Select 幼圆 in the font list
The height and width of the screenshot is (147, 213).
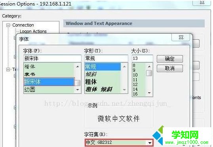coord(49,90)
